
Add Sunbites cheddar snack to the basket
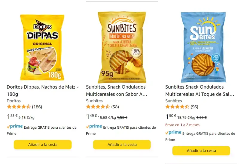point(122,145)
